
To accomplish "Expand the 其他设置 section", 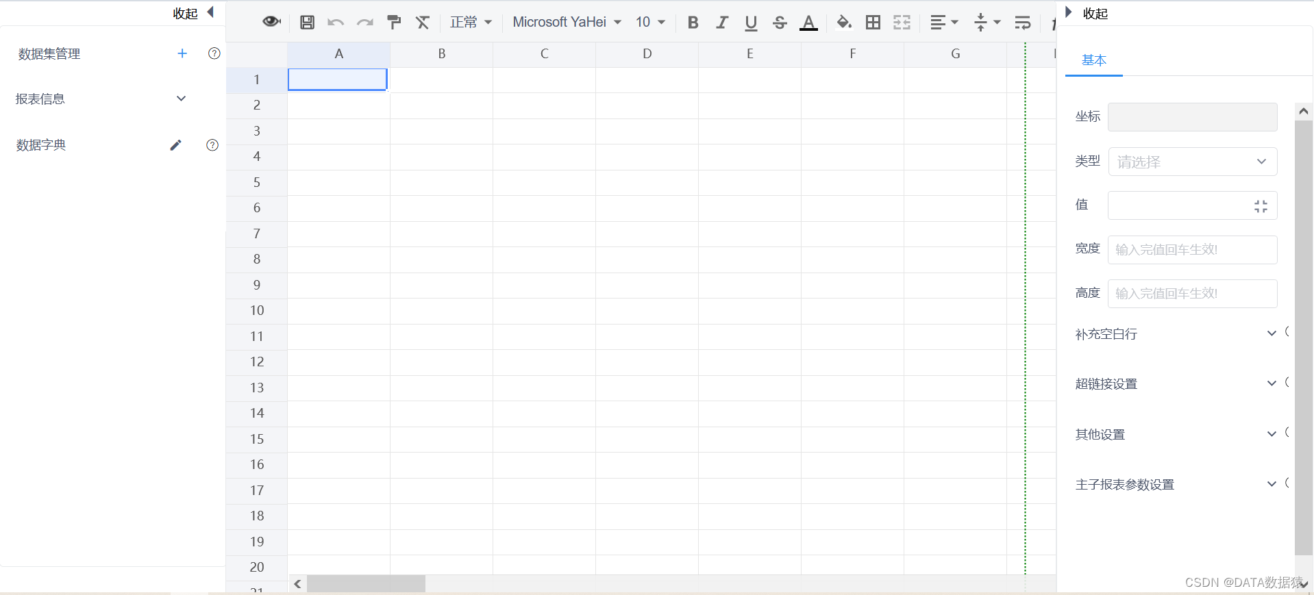I will (1272, 433).
